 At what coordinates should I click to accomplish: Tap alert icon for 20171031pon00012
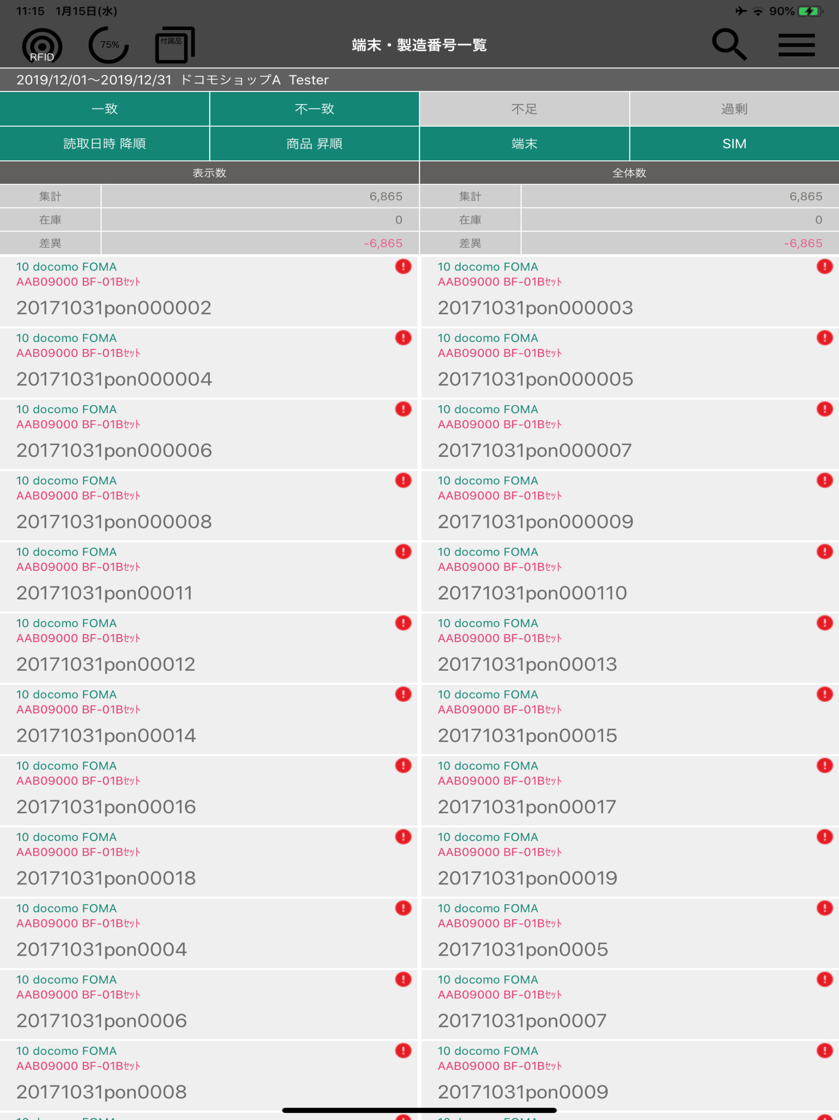pos(403,623)
